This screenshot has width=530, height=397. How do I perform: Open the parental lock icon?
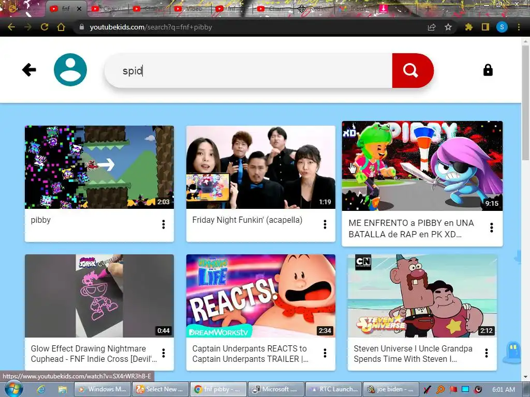click(488, 70)
